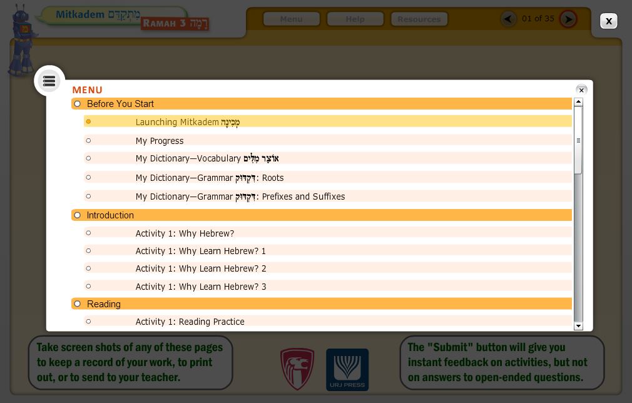Click the menu scrollbar thumb

tap(578, 140)
